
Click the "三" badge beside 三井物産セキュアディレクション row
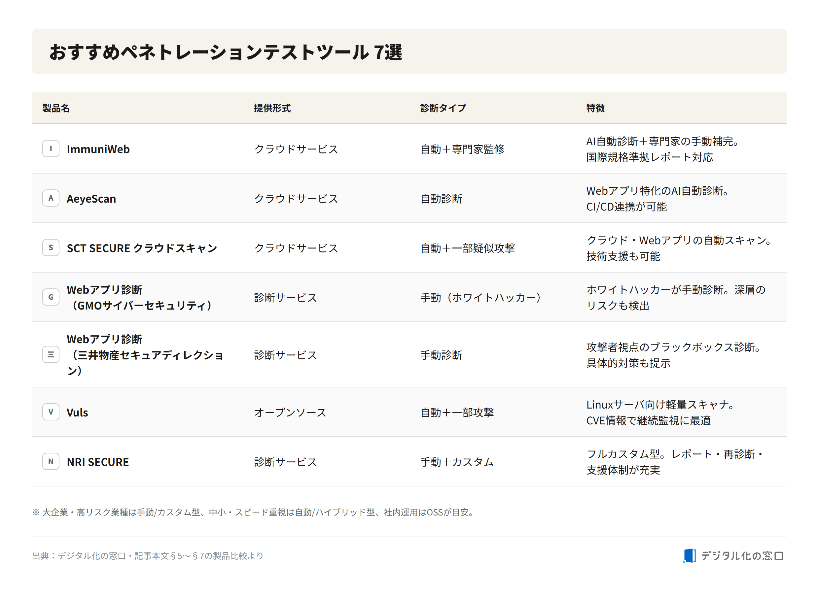51,354
